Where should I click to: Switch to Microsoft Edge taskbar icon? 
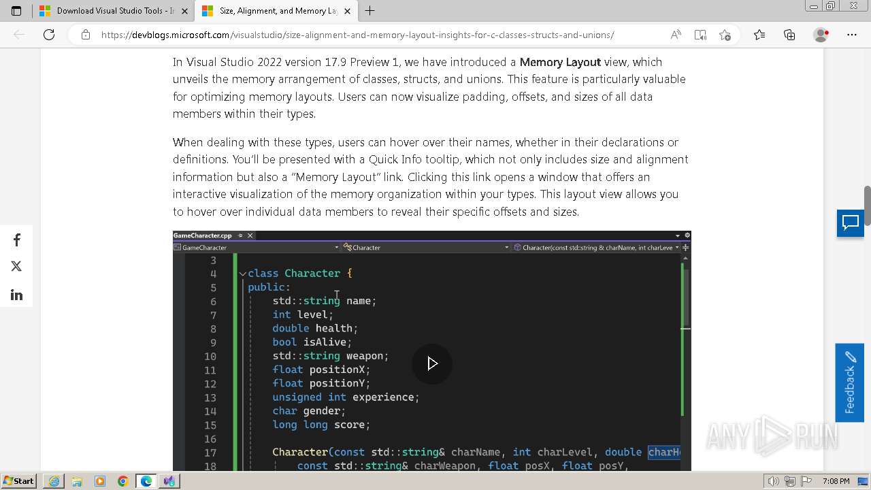point(146,481)
